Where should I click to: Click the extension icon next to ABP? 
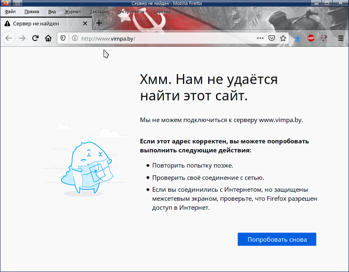(324, 39)
